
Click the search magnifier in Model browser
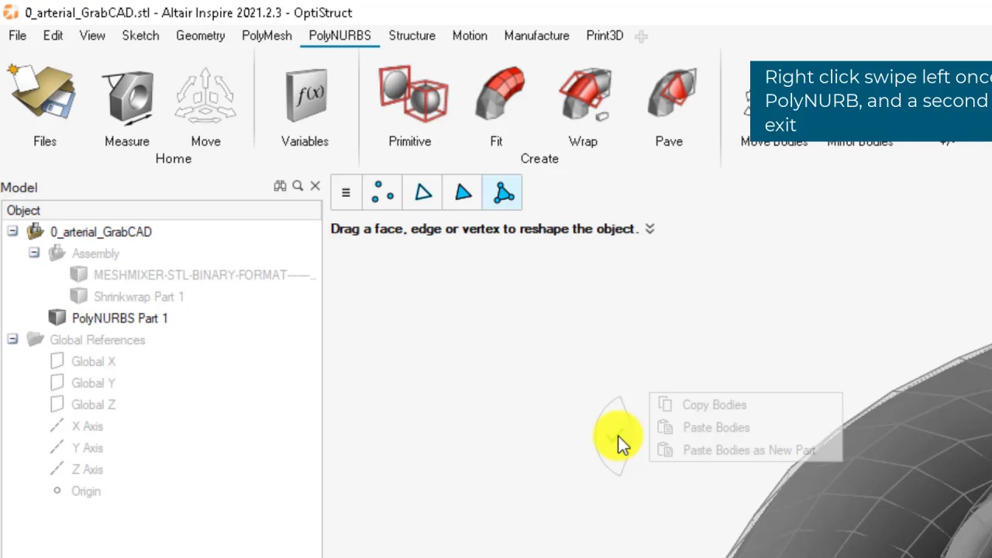coord(298,186)
